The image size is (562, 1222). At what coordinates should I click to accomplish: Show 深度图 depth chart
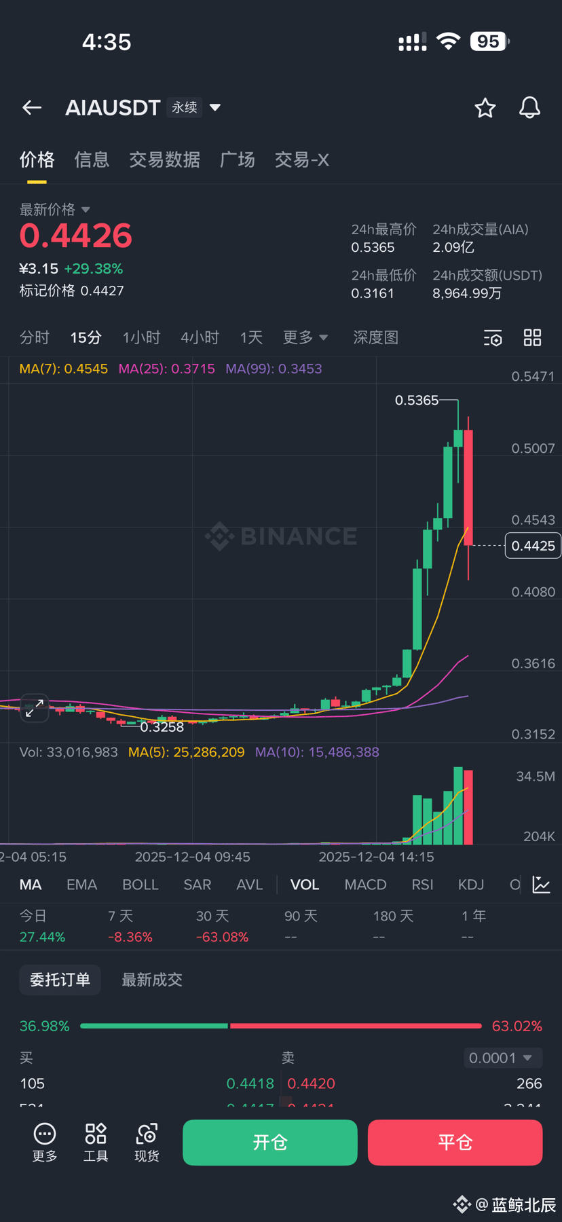(376, 337)
